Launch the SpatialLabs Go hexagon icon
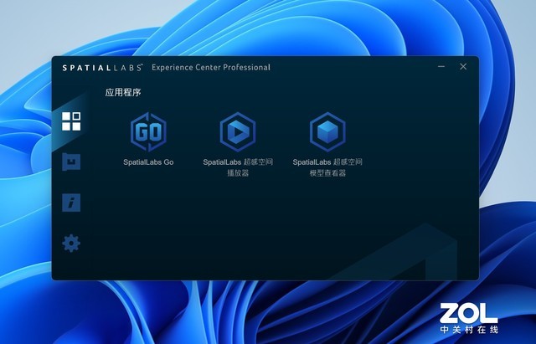 [148, 132]
